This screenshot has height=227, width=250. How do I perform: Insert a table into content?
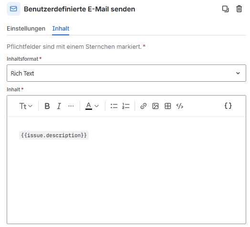coord(168,106)
